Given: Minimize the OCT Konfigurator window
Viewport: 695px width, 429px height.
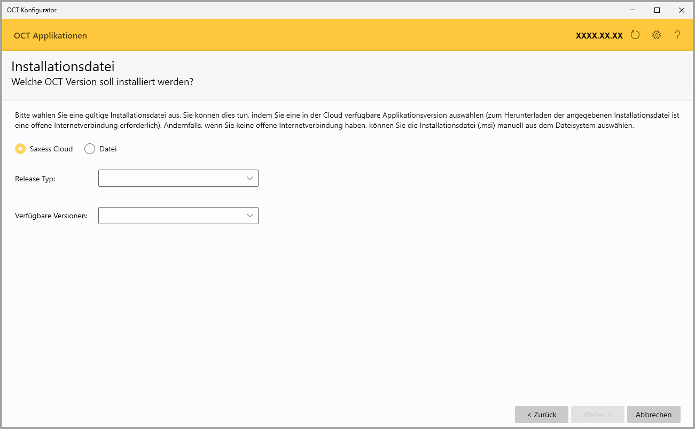Looking at the screenshot, I should pyautogui.click(x=632, y=10).
